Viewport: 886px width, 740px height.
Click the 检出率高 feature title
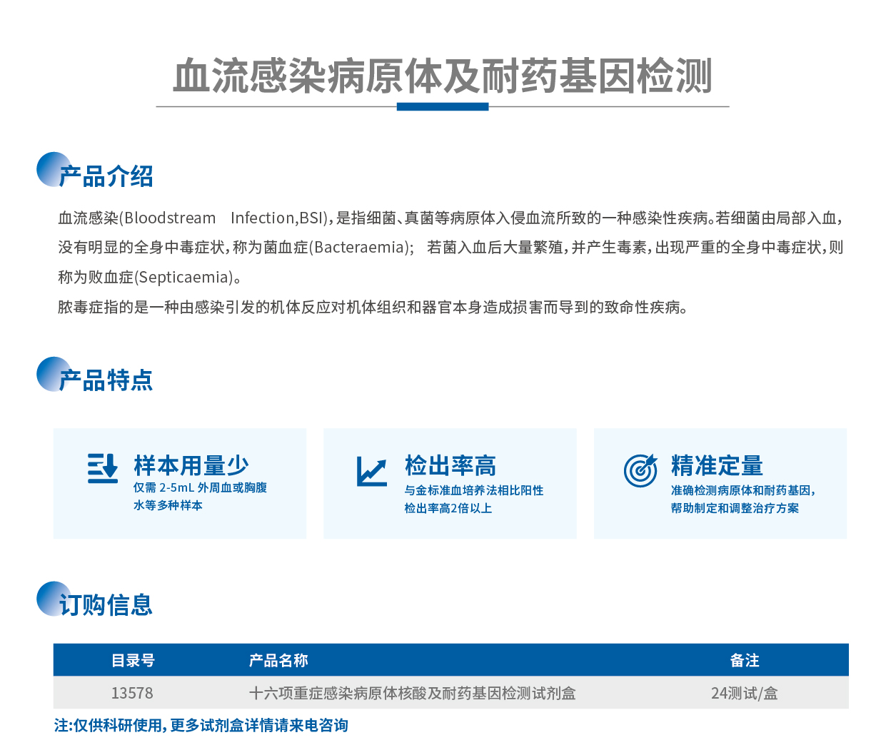(x=450, y=466)
